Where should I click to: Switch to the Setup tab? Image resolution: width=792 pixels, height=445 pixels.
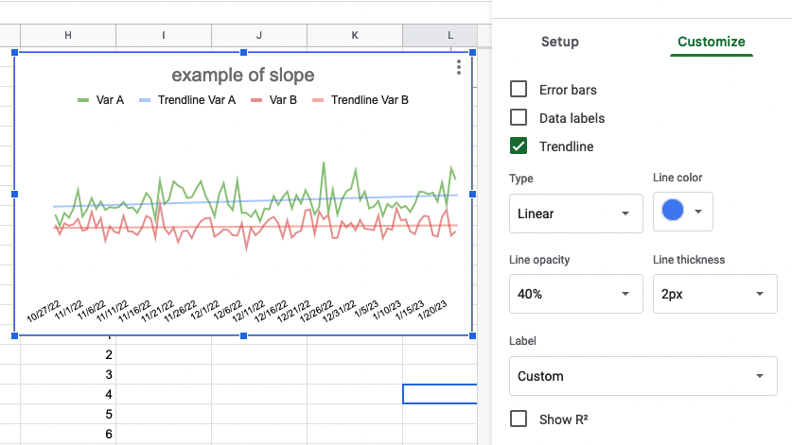559,42
